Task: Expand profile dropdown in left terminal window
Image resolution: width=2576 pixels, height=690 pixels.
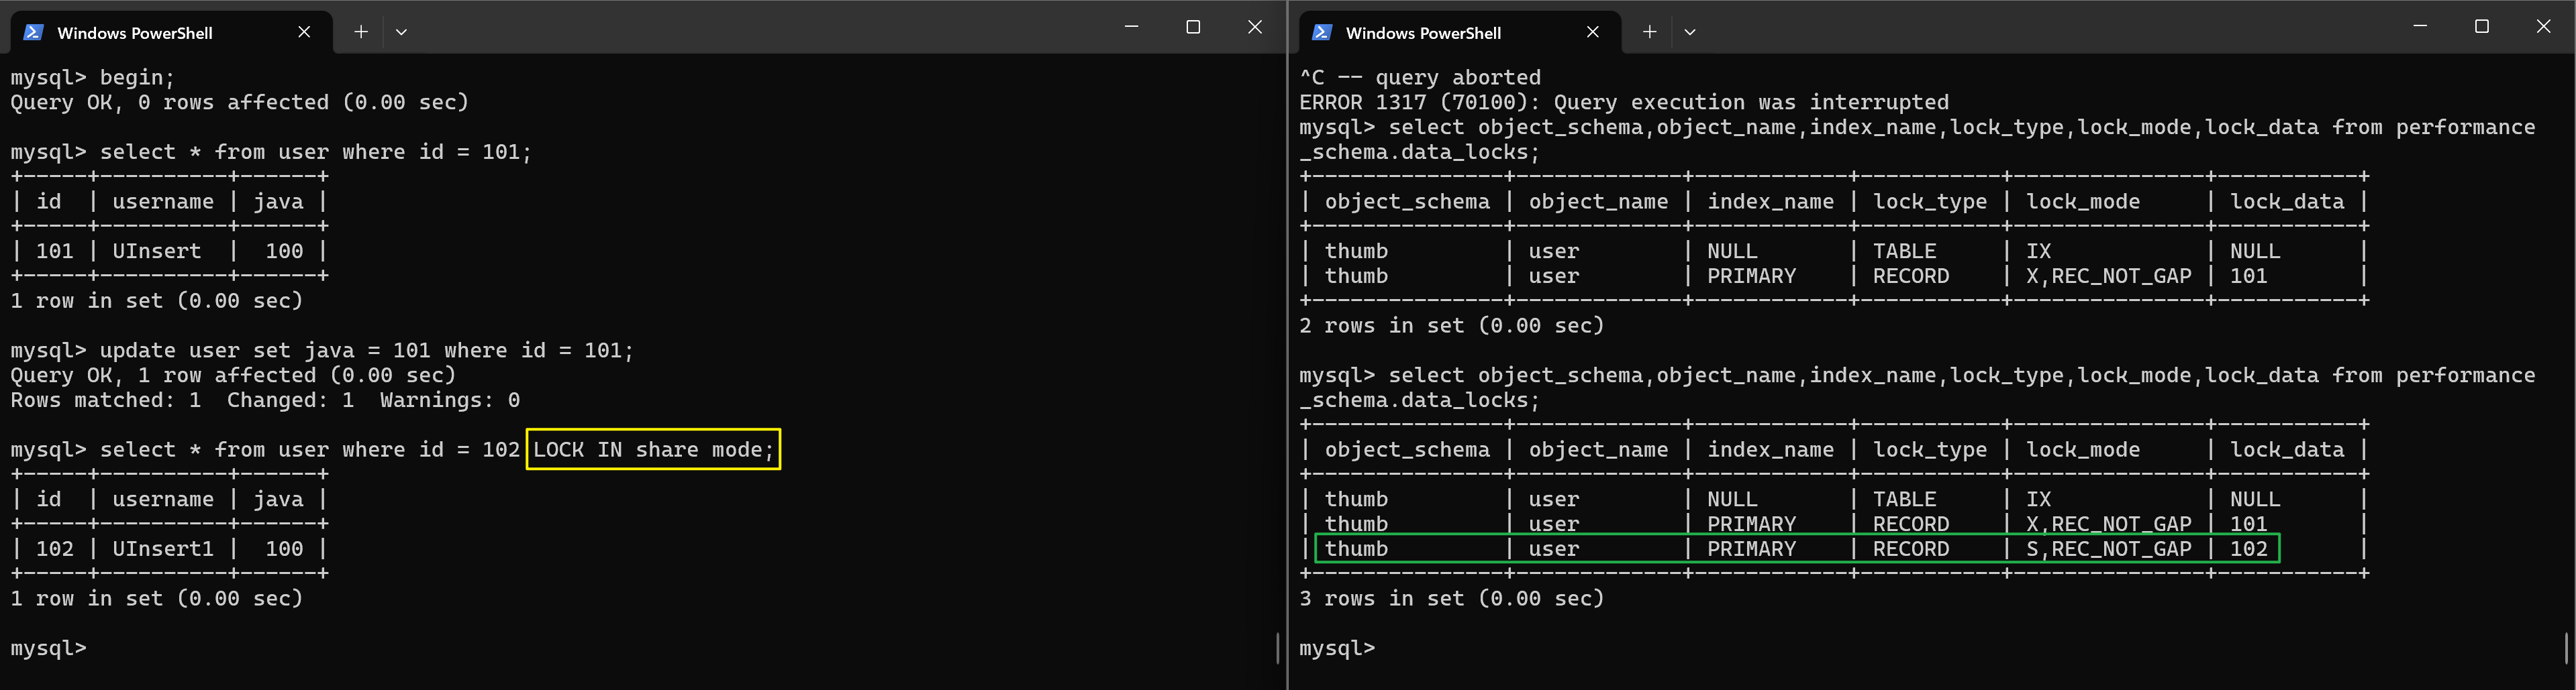Action: [401, 32]
